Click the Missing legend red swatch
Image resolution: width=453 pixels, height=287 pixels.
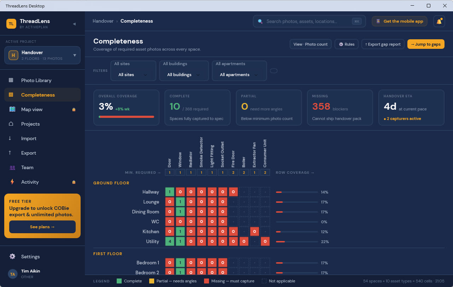207,281
